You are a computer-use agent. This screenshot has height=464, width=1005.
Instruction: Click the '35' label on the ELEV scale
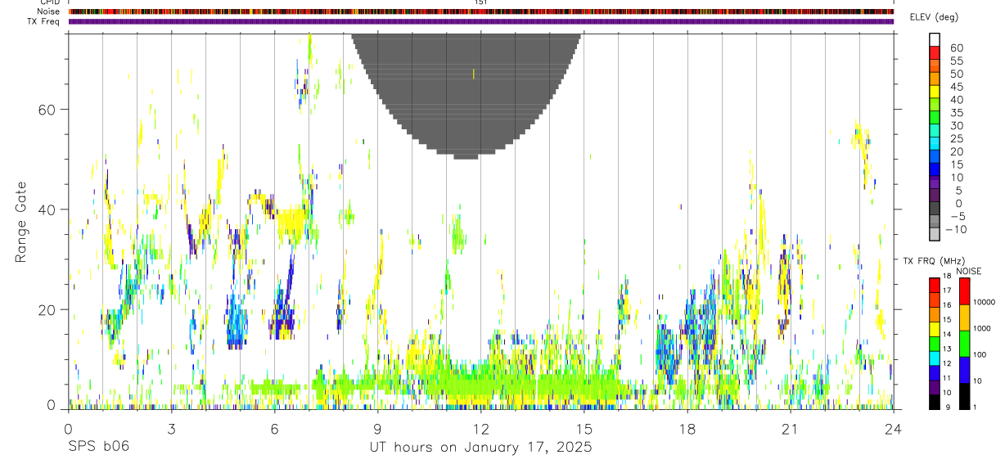957,113
